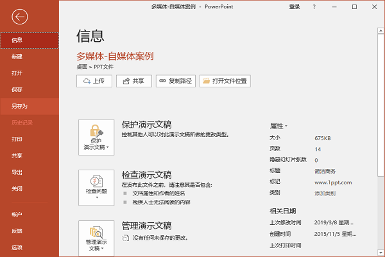Click the scrollbar down arrow
Image resolution: width=385 pixels, height=257 pixels.
381,253
